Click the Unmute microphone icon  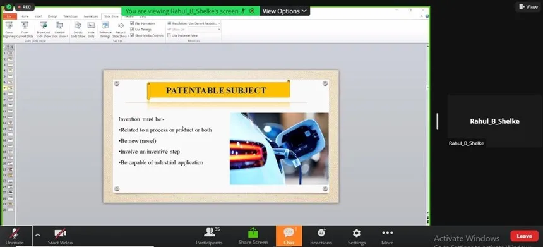[x=14, y=233]
